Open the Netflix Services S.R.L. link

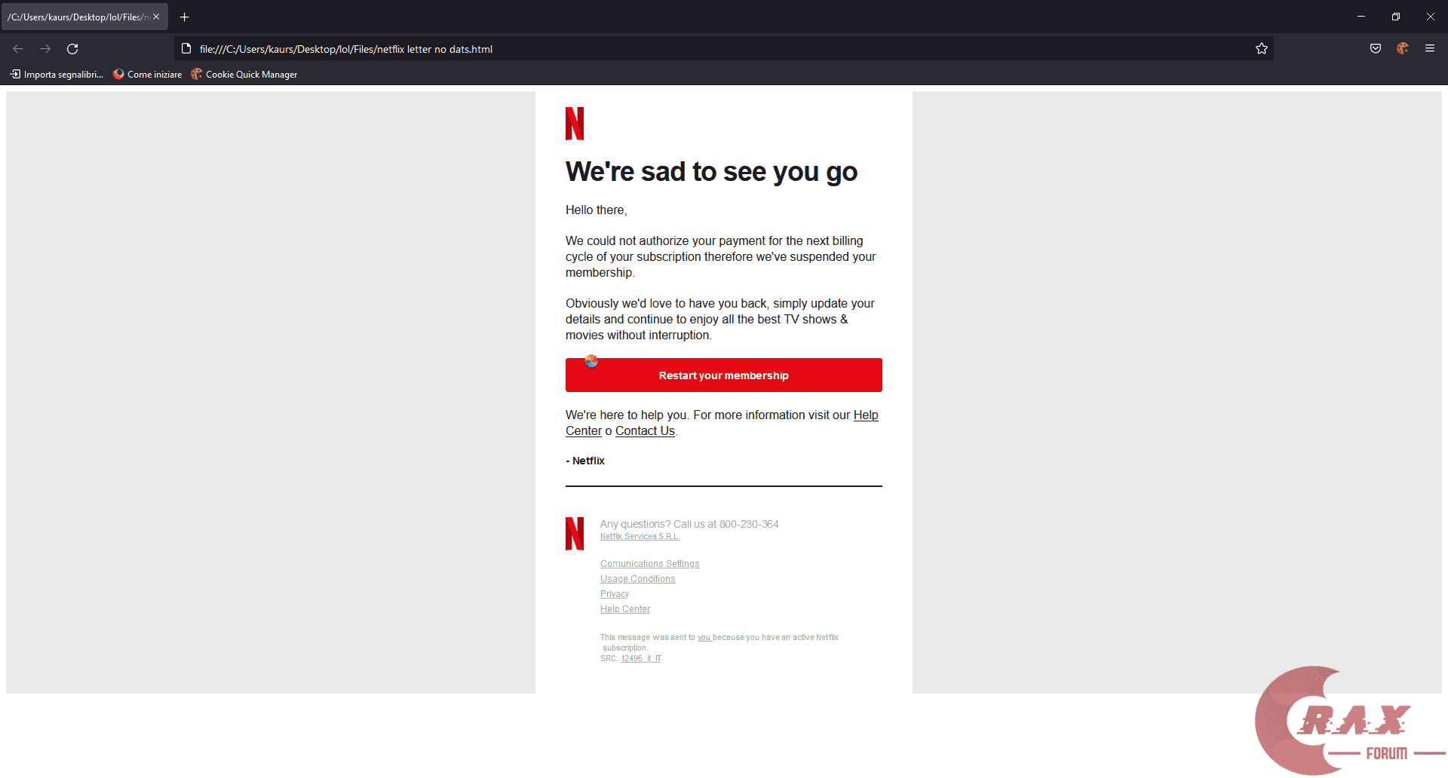pyautogui.click(x=640, y=537)
